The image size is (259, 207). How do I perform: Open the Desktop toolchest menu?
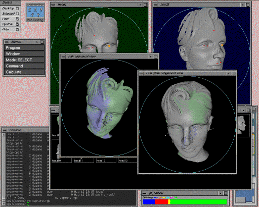tap(8, 8)
